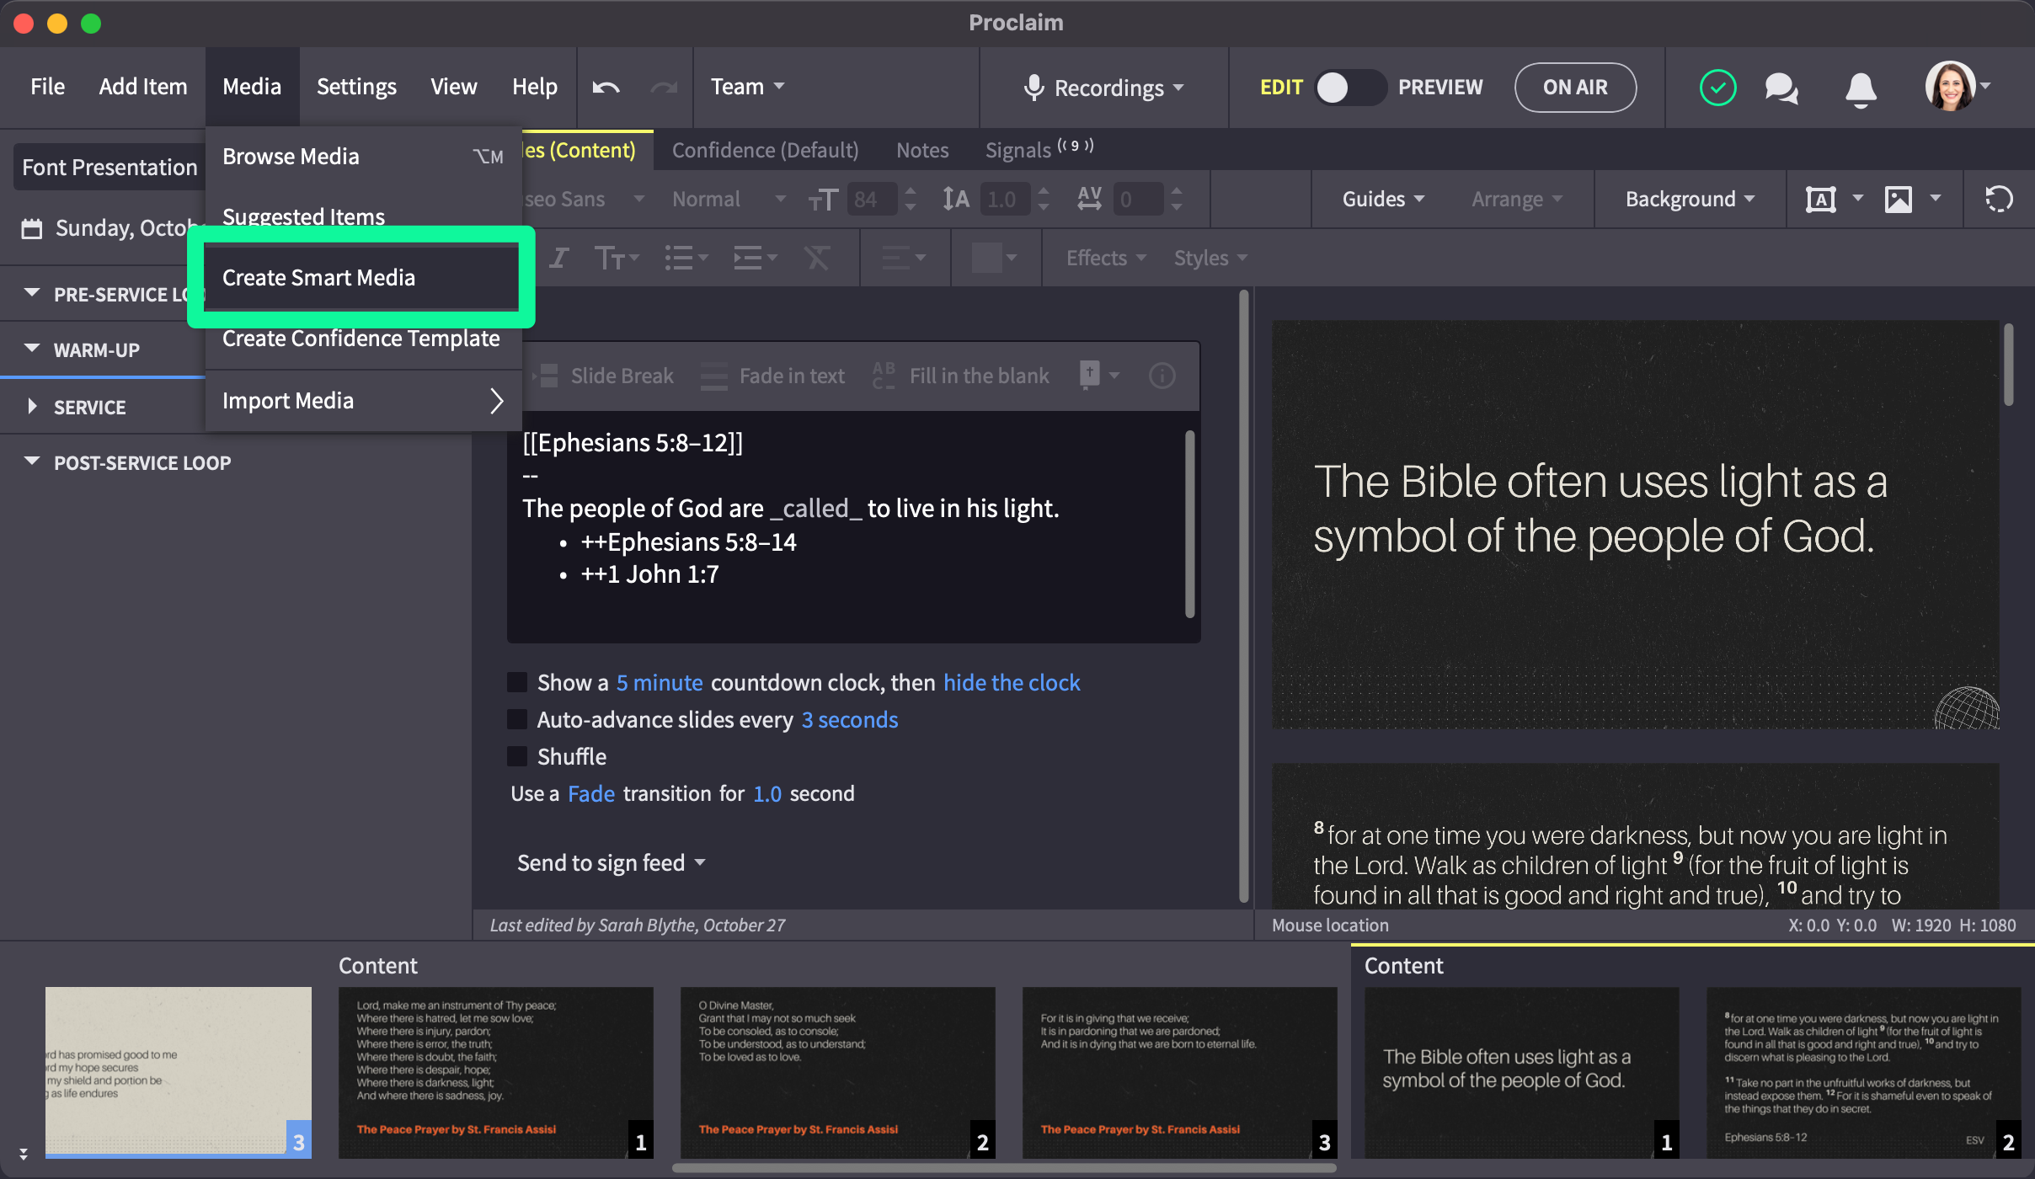Click the insert image icon
Image resolution: width=2035 pixels, height=1179 pixels.
(x=1898, y=200)
